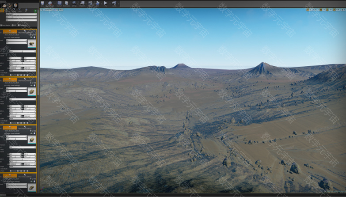The height and width of the screenshot is (197, 346).
Task: Click the third rock mesh thumbnail
Action: [x=32, y=140]
